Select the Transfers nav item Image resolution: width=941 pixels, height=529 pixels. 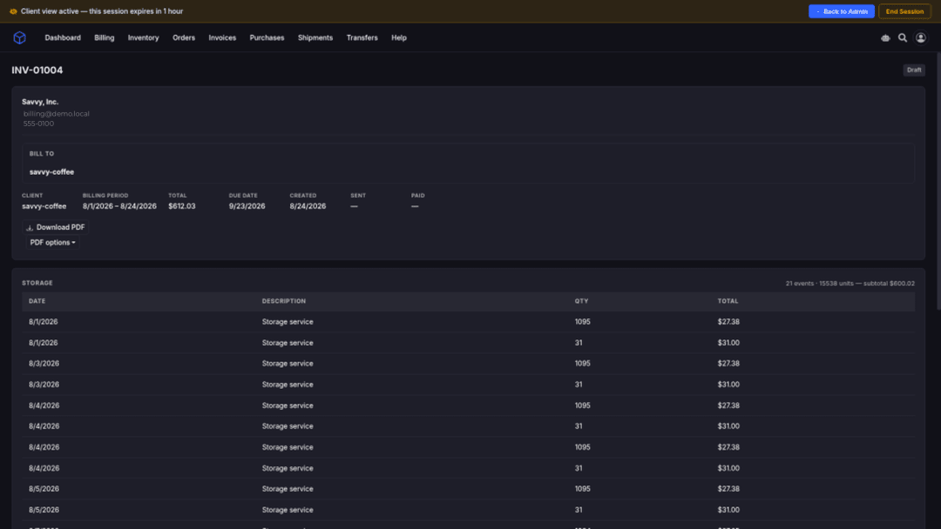[x=362, y=37]
